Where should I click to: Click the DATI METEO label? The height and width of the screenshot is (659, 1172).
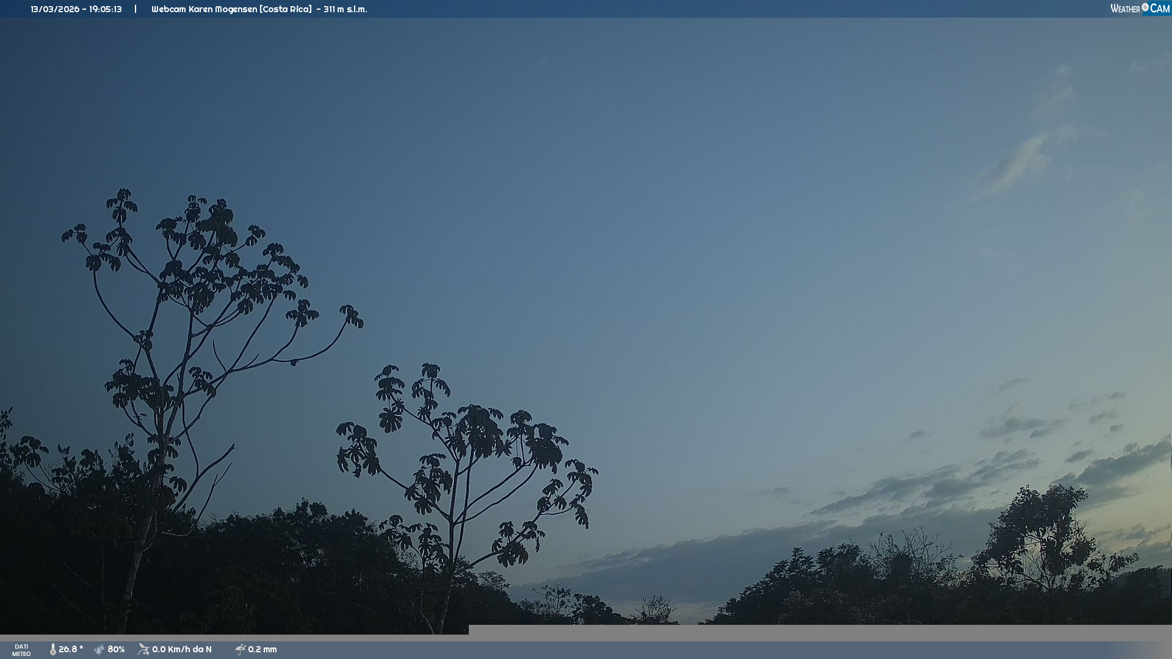[21, 650]
